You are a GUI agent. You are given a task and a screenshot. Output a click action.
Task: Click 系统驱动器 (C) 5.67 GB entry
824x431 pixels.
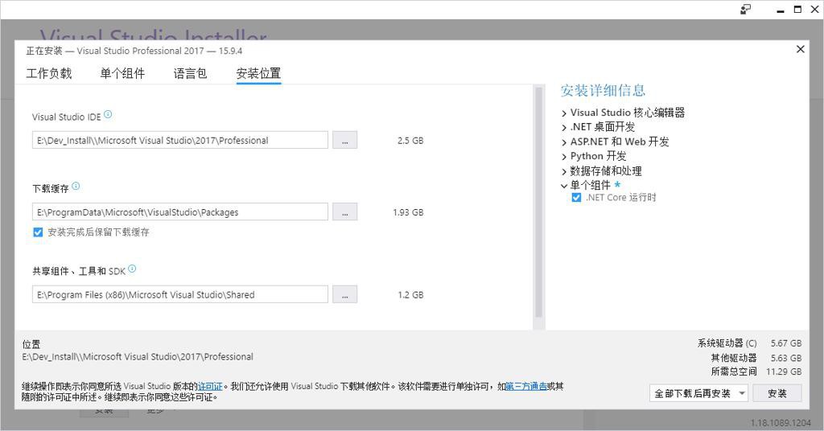click(x=749, y=343)
